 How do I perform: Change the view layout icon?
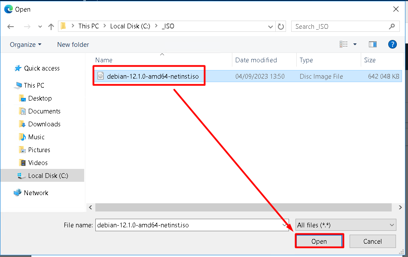344,44
